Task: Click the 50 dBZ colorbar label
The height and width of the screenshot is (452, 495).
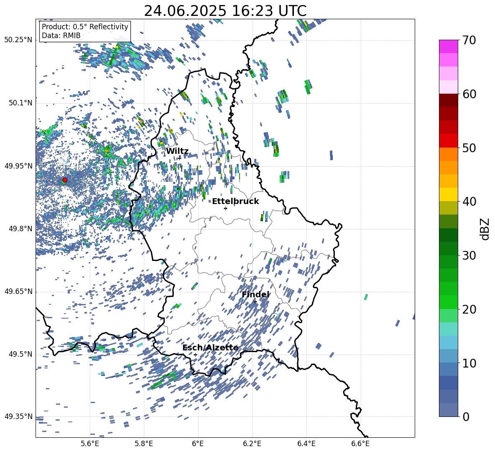Action: pos(469,148)
